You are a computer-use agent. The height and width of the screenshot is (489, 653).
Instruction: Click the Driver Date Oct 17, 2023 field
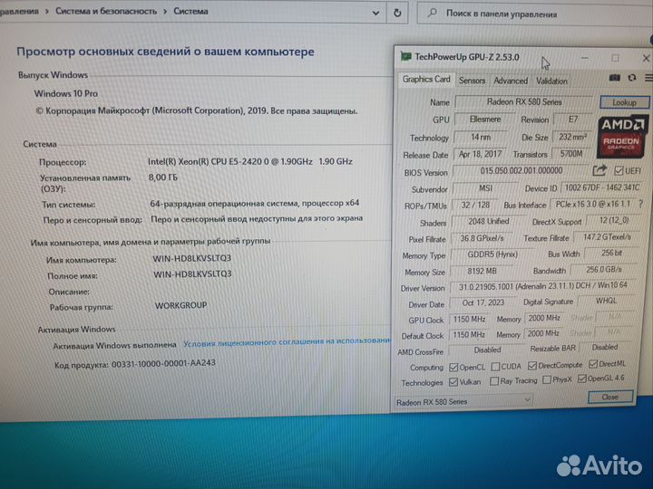click(482, 302)
